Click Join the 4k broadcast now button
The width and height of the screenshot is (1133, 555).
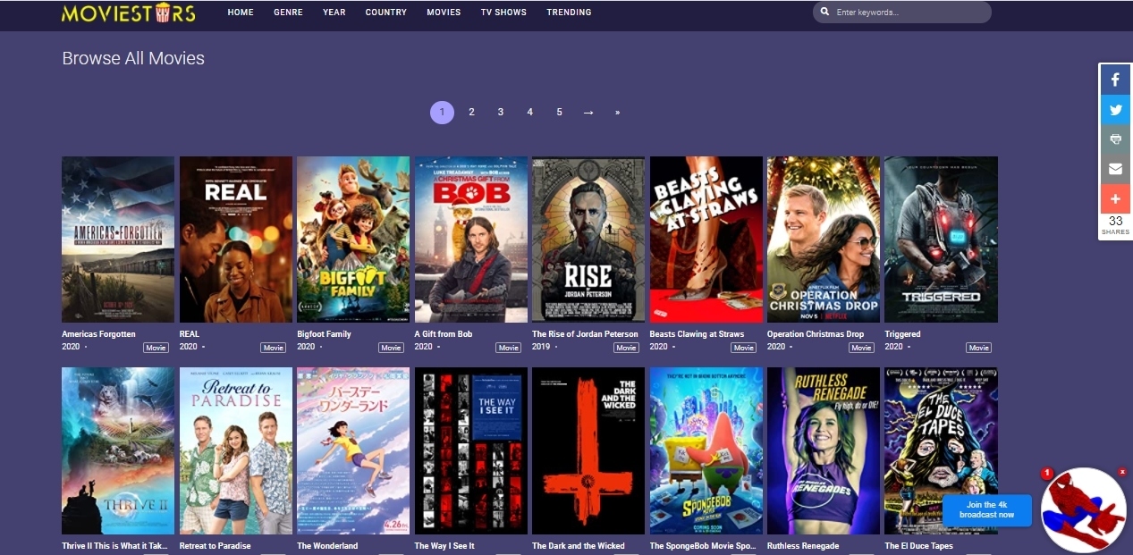click(987, 510)
